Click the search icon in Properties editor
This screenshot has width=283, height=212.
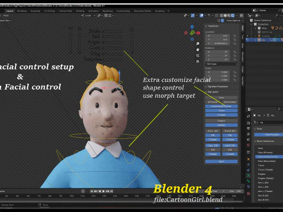click(279, 109)
